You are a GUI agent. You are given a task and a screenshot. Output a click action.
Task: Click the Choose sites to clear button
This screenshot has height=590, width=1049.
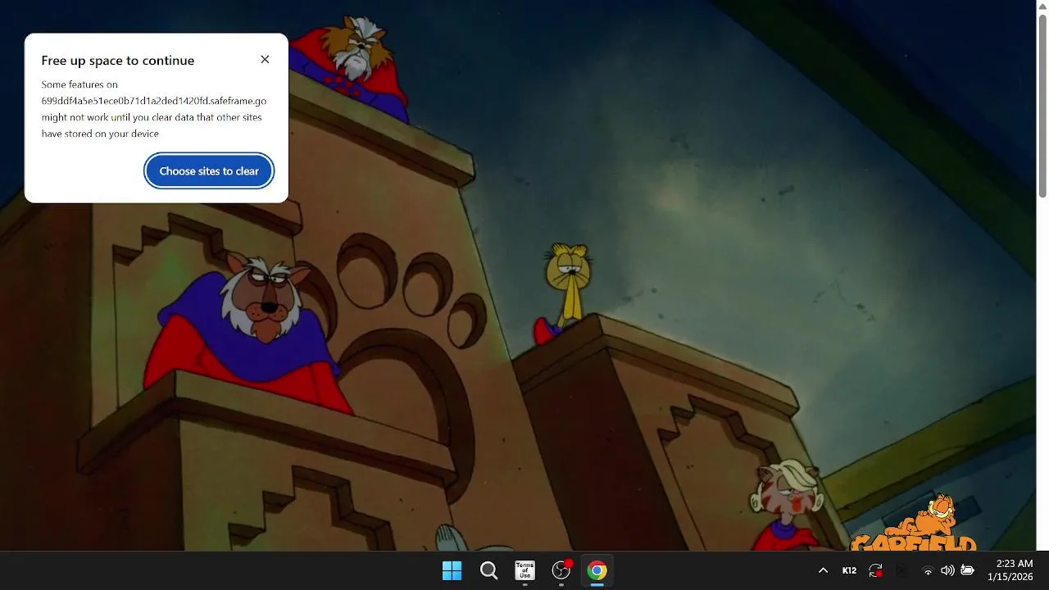coord(209,171)
